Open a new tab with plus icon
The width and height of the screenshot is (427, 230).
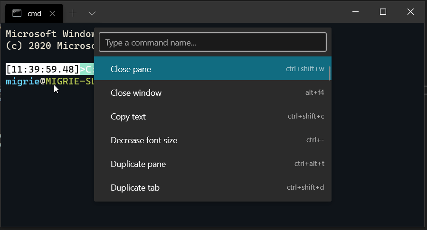click(73, 13)
